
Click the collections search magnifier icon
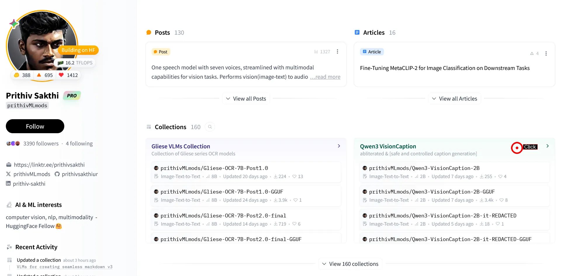coord(210,127)
